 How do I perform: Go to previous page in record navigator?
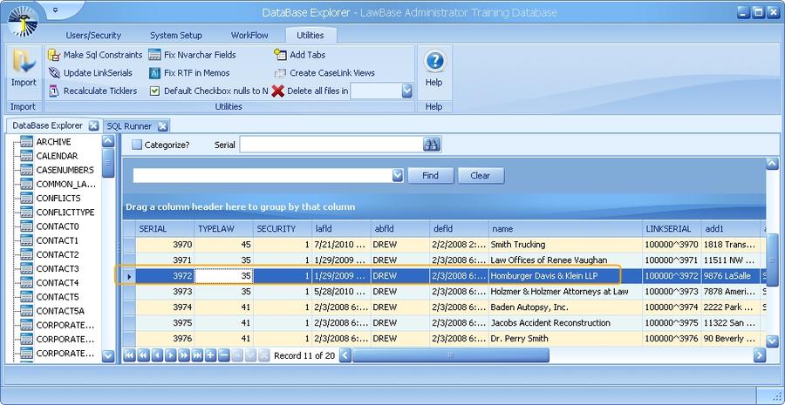[x=143, y=355]
